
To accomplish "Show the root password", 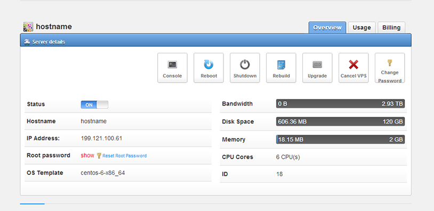I will 87,156.
